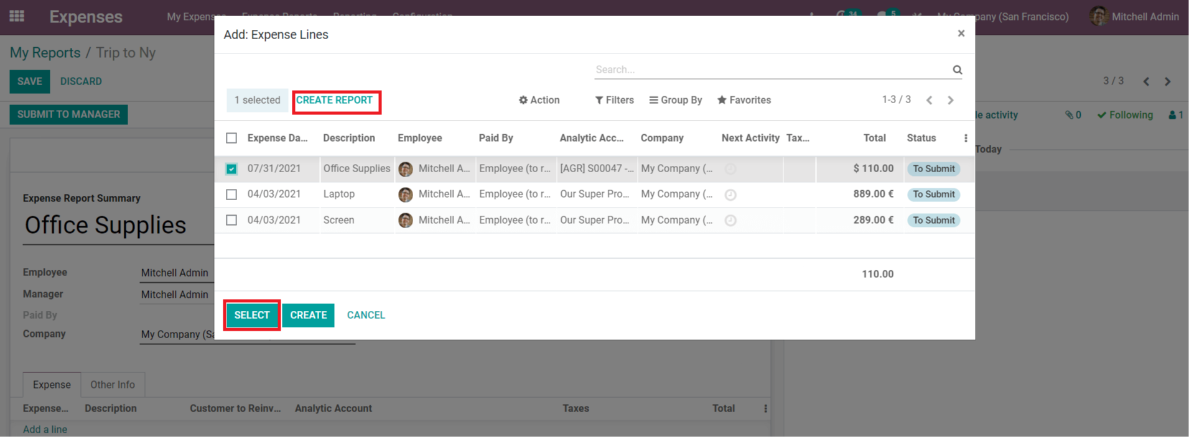Switch to the Other Info tab
1189x437 pixels.
click(113, 385)
